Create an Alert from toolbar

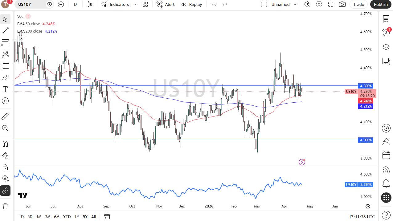pos(166,4)
